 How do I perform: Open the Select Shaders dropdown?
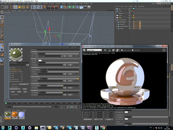[15, 89]
